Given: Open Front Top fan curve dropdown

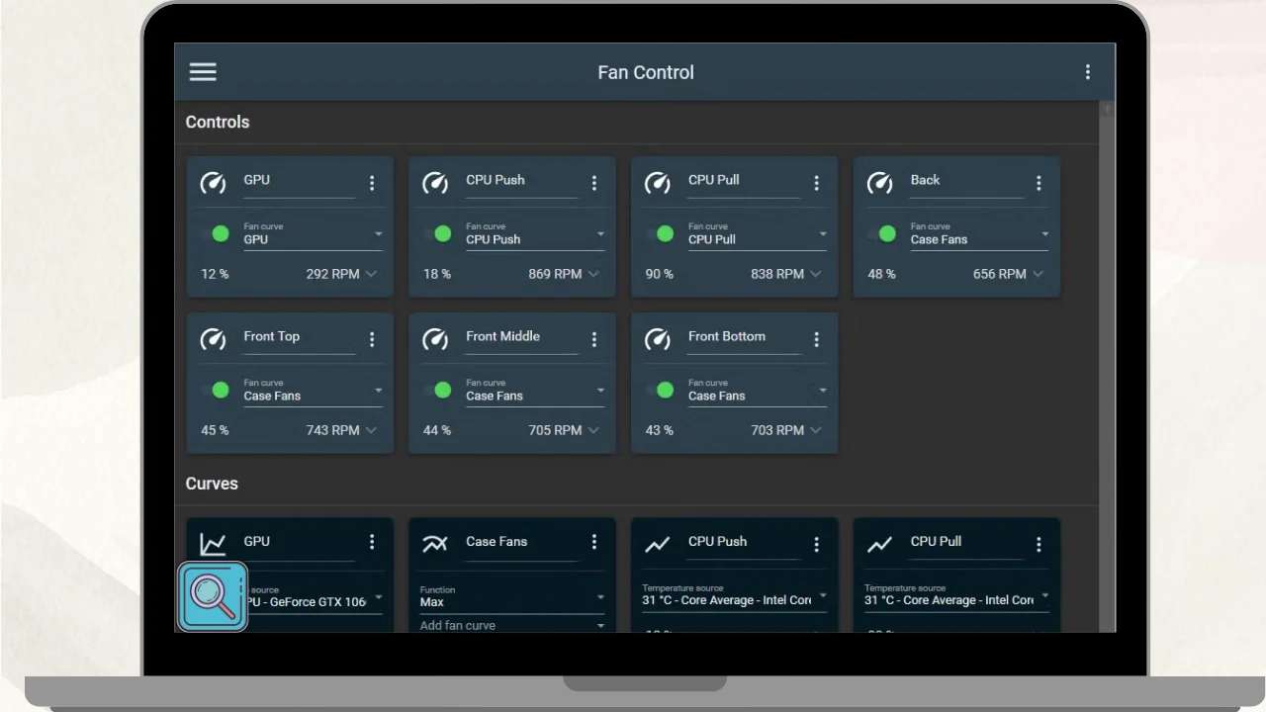Looking at the screenshot, I should (313, 391).
